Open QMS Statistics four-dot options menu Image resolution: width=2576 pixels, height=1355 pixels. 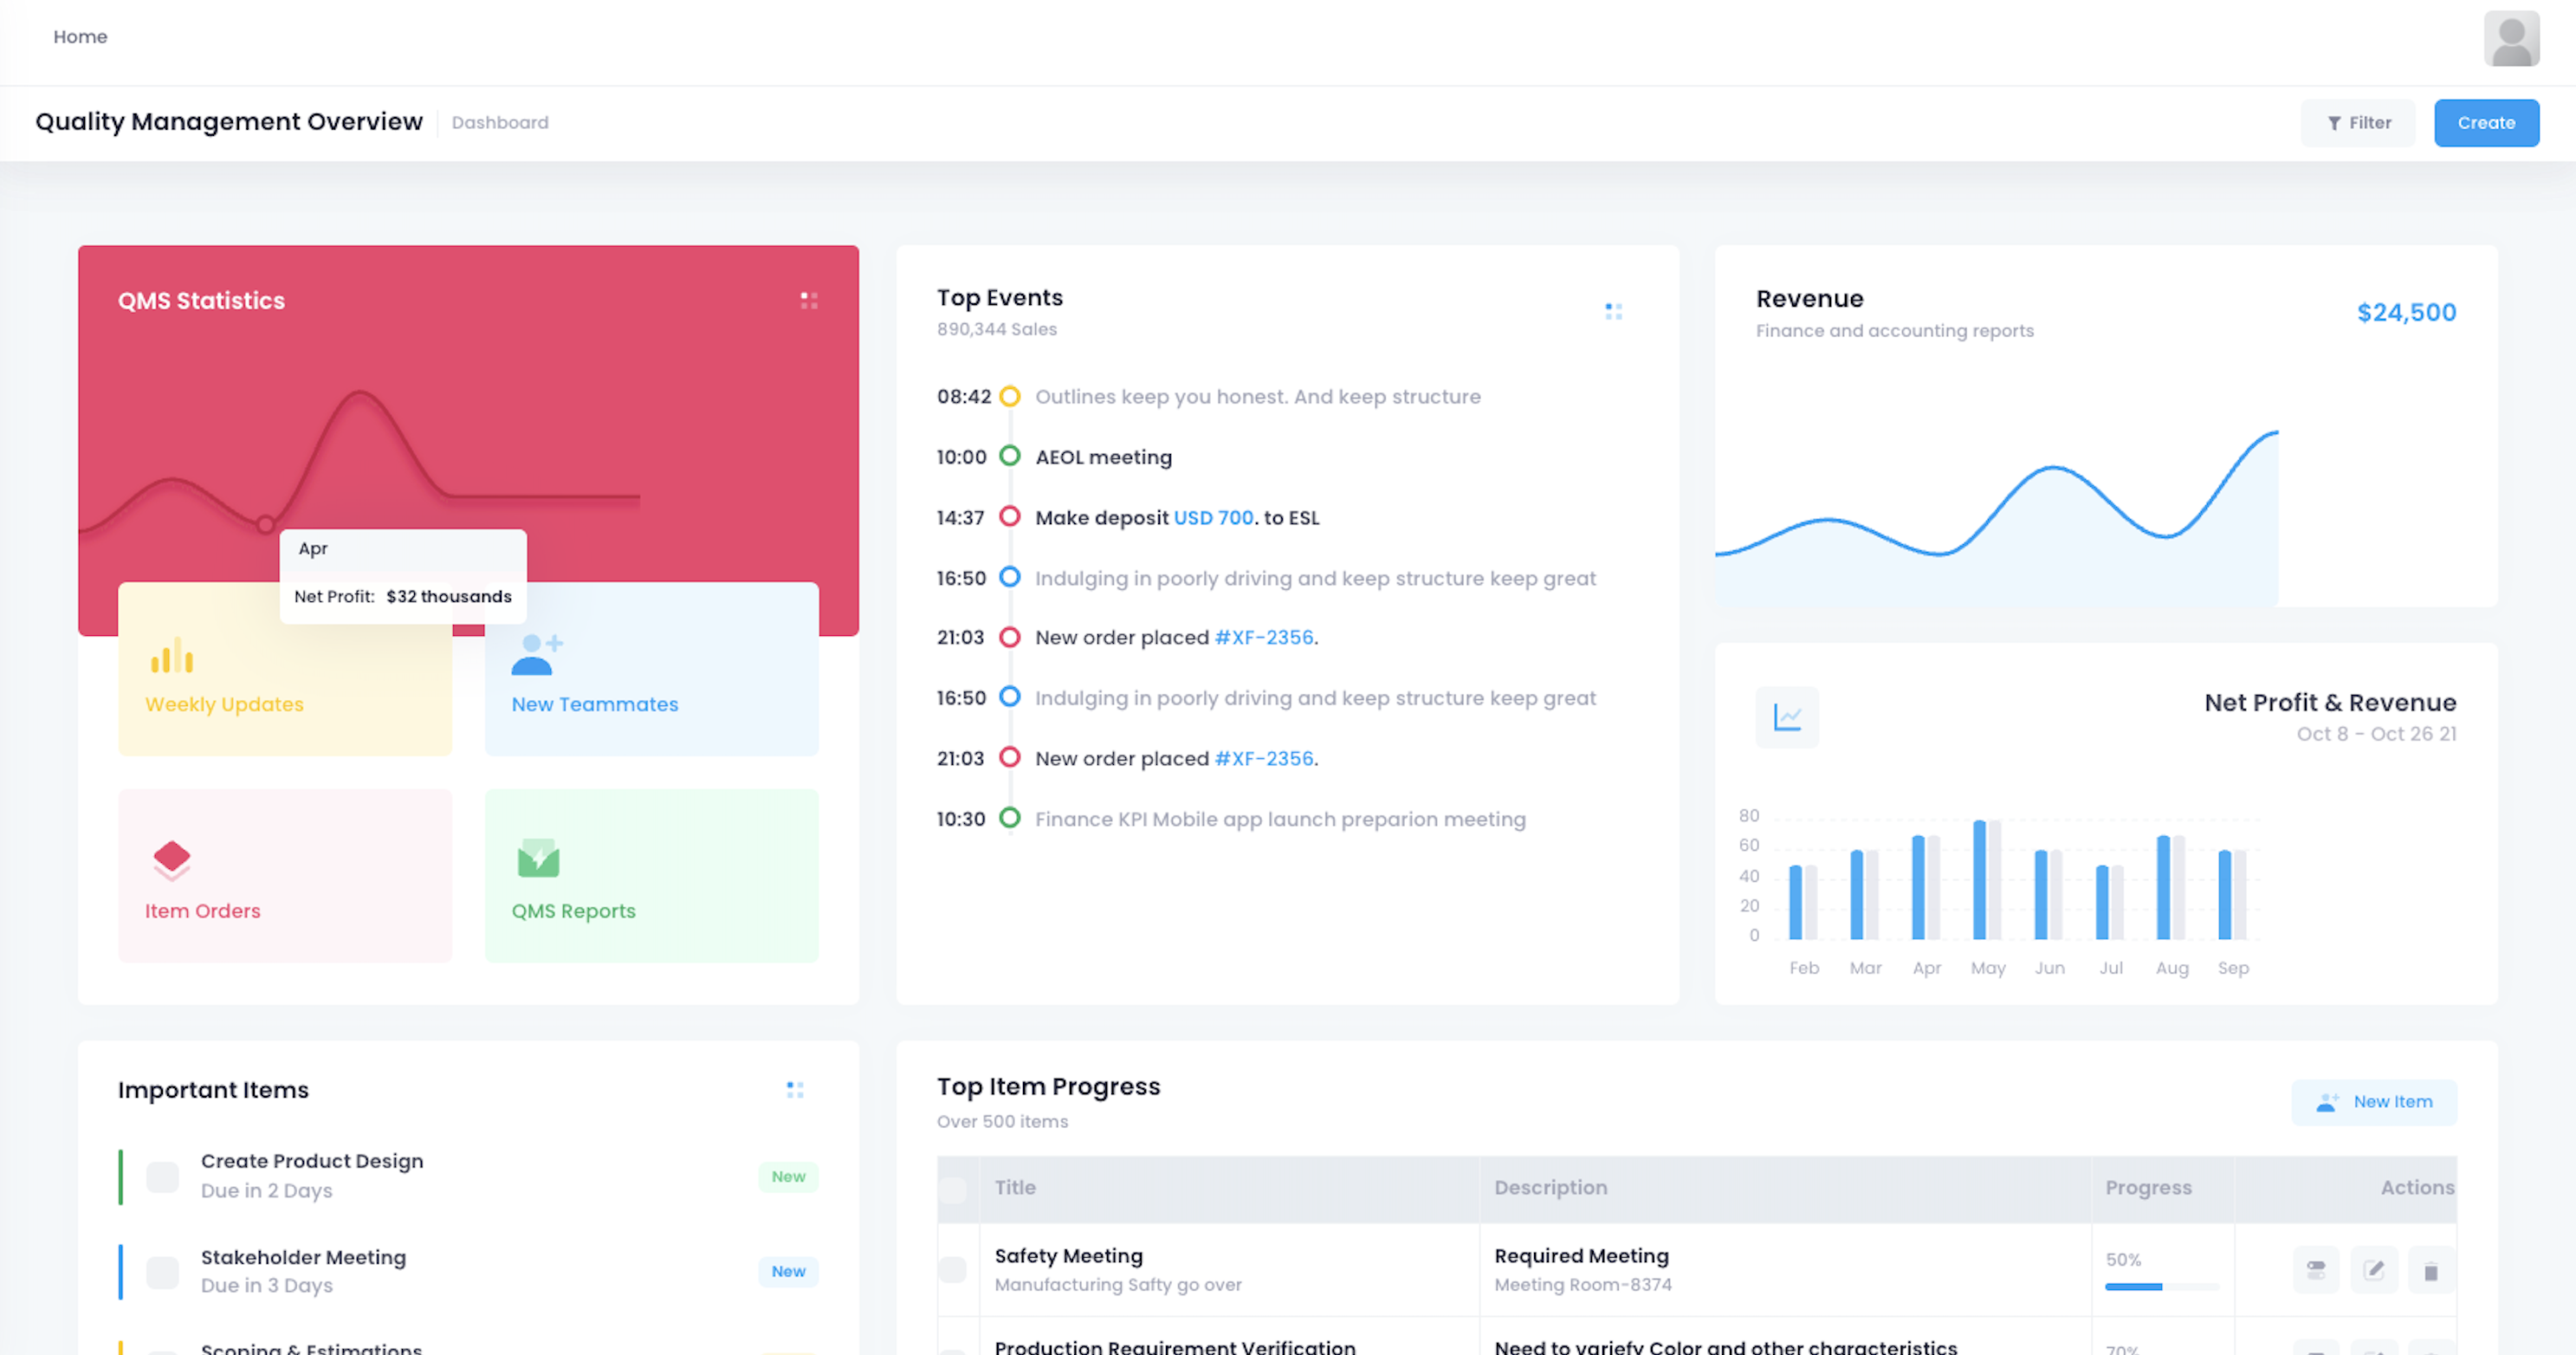click(809, 300)
